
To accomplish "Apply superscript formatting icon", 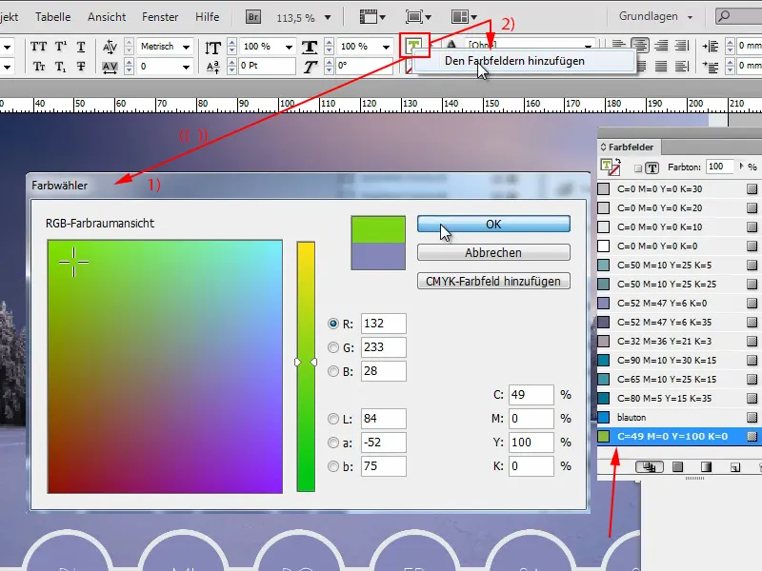I will [x=60, y=47].
